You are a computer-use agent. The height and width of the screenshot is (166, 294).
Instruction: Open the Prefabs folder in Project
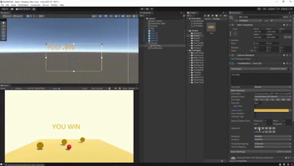[196, 36]
